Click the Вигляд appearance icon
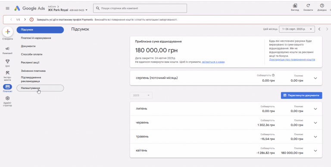The height and width of the screenshot is (167, 331). pos(295,6)
